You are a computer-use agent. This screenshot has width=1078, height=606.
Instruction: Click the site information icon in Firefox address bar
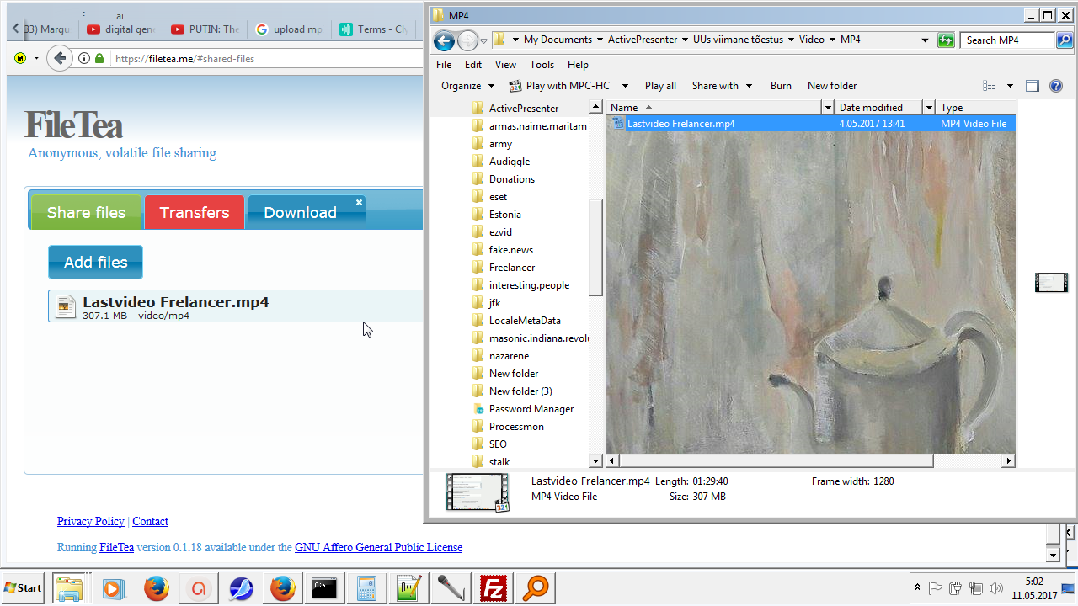pos(84,58)
